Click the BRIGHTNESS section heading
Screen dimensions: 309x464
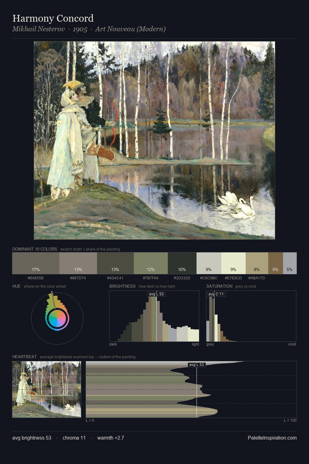(122, 286)
